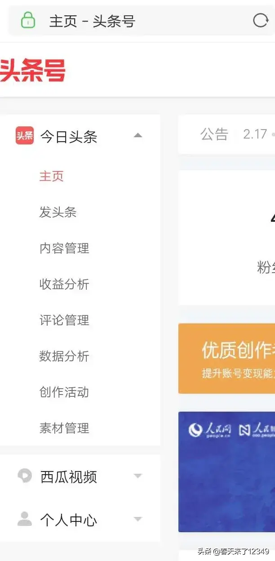This screenshot has height=561, width=275.
Task: Reload the page with the refresh icon
Action: click(261, 21)
